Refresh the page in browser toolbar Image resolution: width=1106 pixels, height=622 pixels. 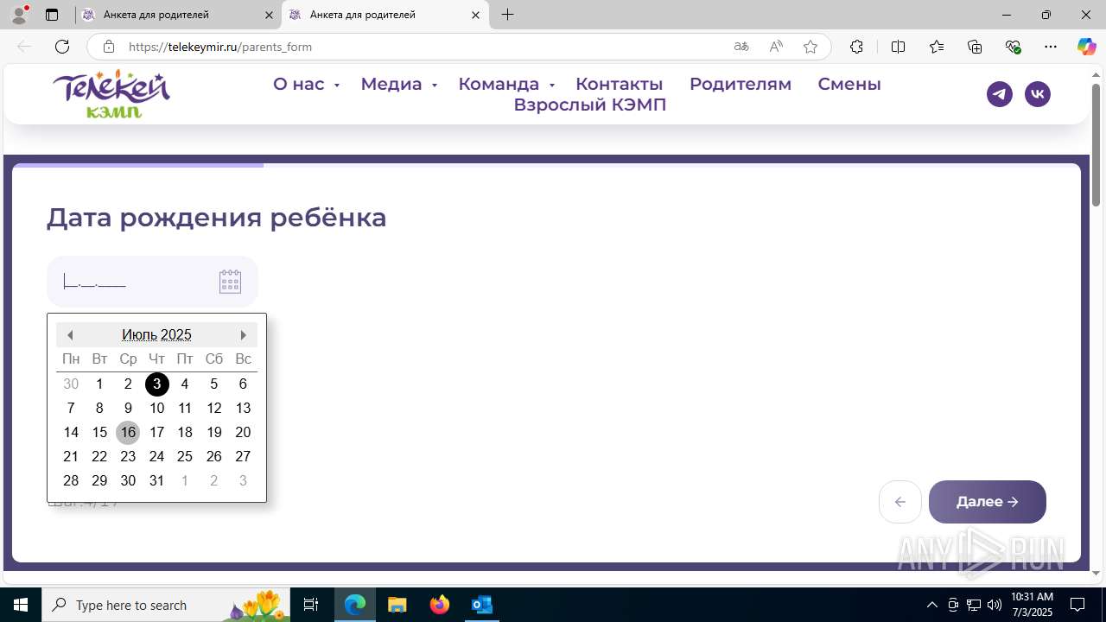point(62,47)
